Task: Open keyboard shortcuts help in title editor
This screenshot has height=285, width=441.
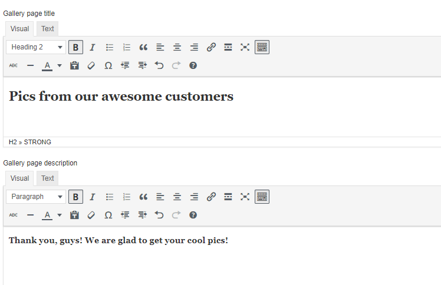Action: (193, 65)
